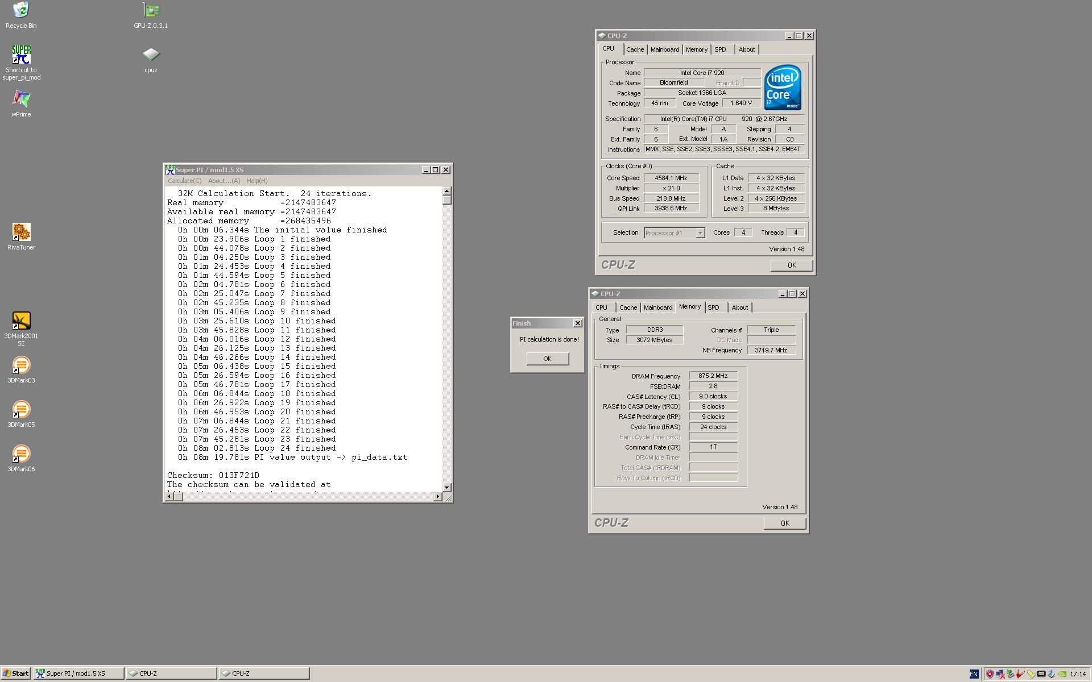The width and height of the screenshot is (1092, 682).
Task: Click the NB Frequency value 3719.7 MHz
Action: pos(771,350)
